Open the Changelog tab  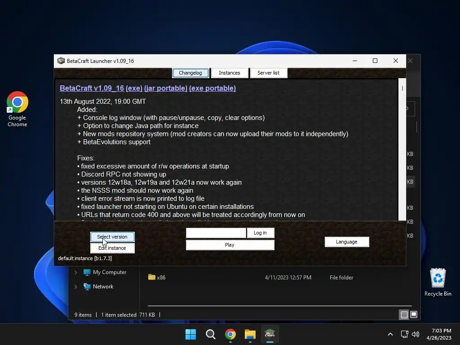190,73
